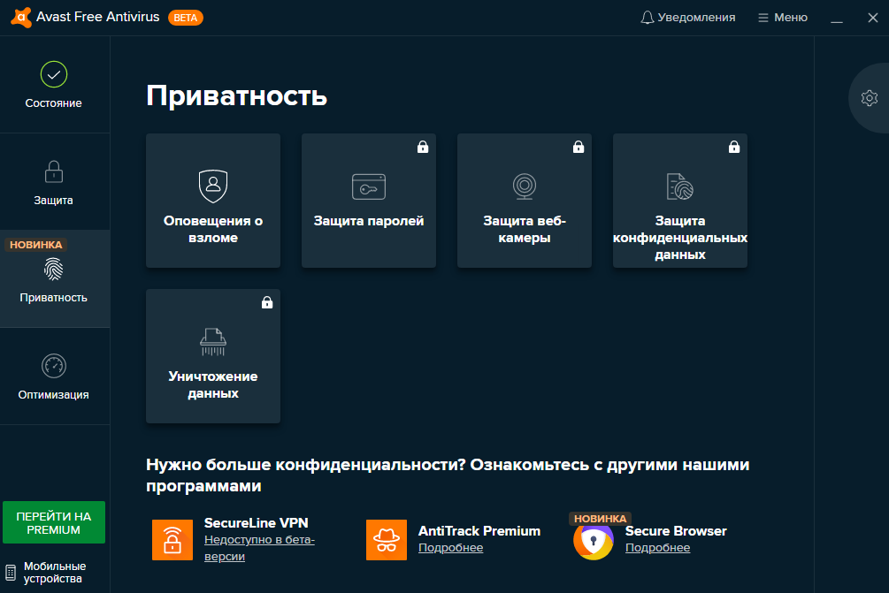This screenshot has height=593, width=889.
Task: Click the SecureLine VPN orange icon
Action: tap(172, 540)
